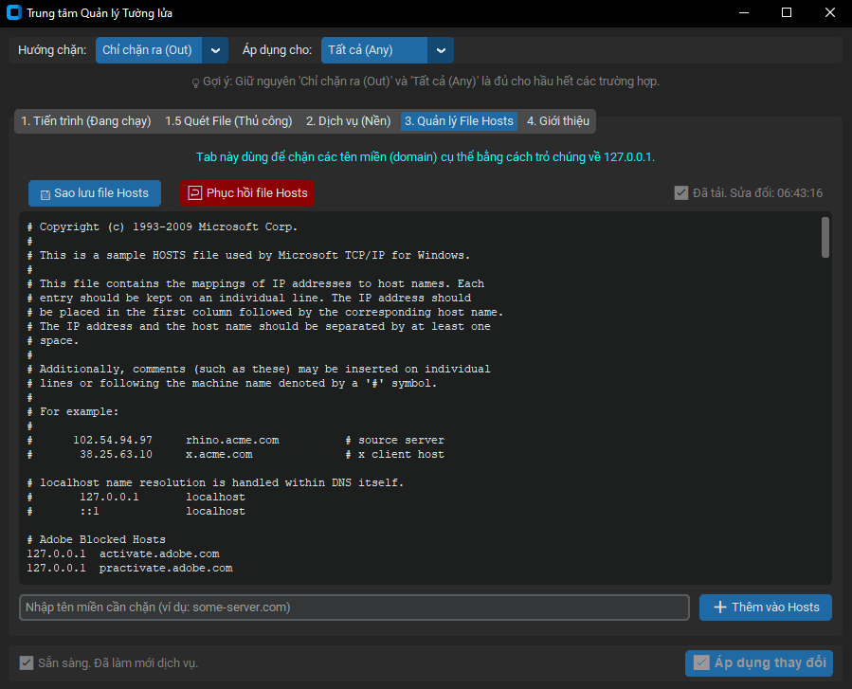Open the '4. Giới thiệu' tab

tap(558, 121)
